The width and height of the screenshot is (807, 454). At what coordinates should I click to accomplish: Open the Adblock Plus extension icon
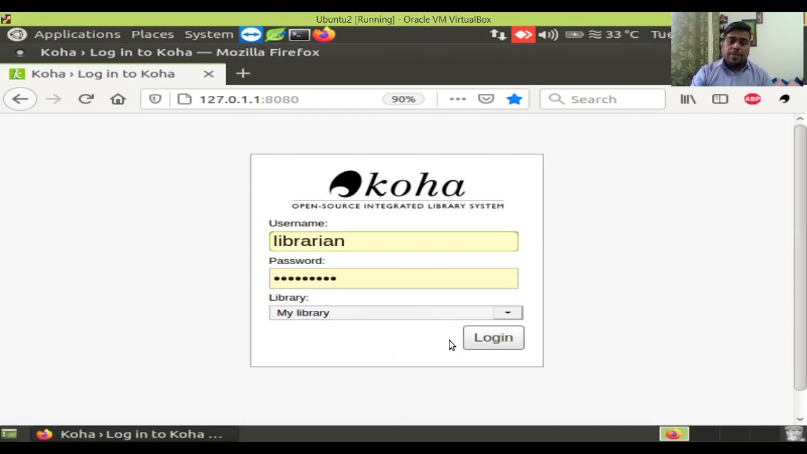(x=752, y=99)
